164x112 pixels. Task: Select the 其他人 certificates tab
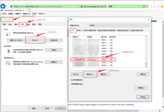tap(79, 30)
